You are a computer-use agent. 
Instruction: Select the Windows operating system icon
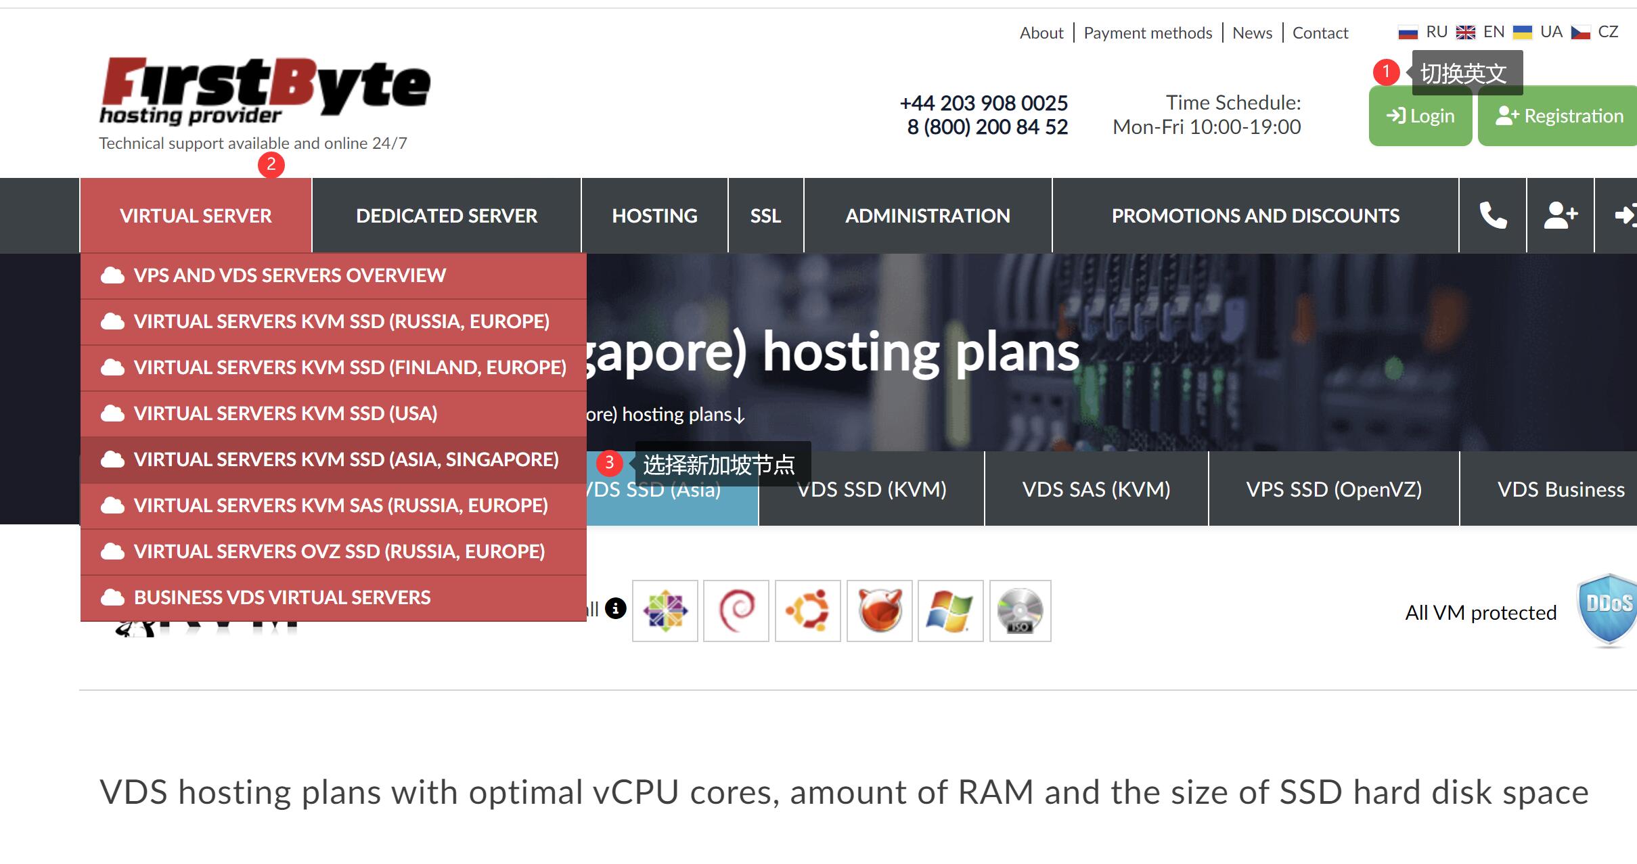tap(951, 610)
